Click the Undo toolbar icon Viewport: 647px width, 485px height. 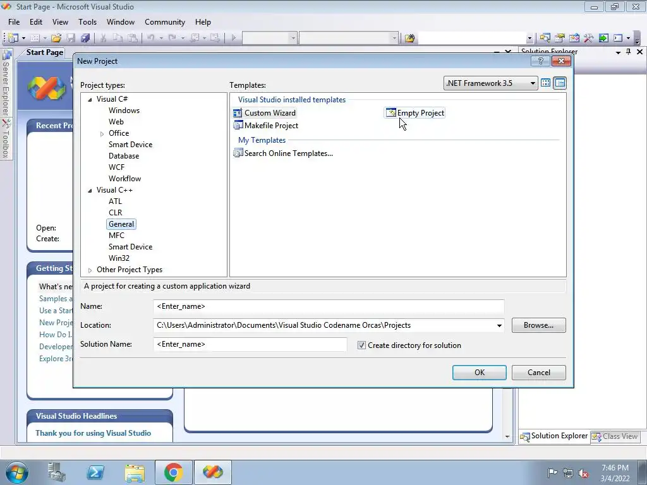(x=151, y=38)
